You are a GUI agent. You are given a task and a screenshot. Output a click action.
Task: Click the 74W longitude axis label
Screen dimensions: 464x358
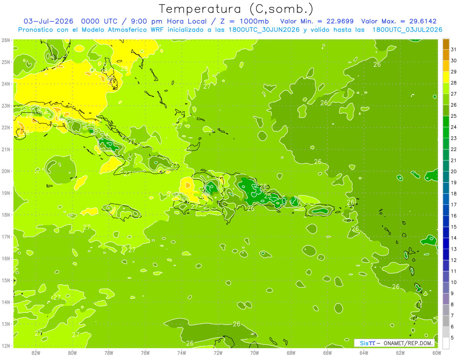182,353
